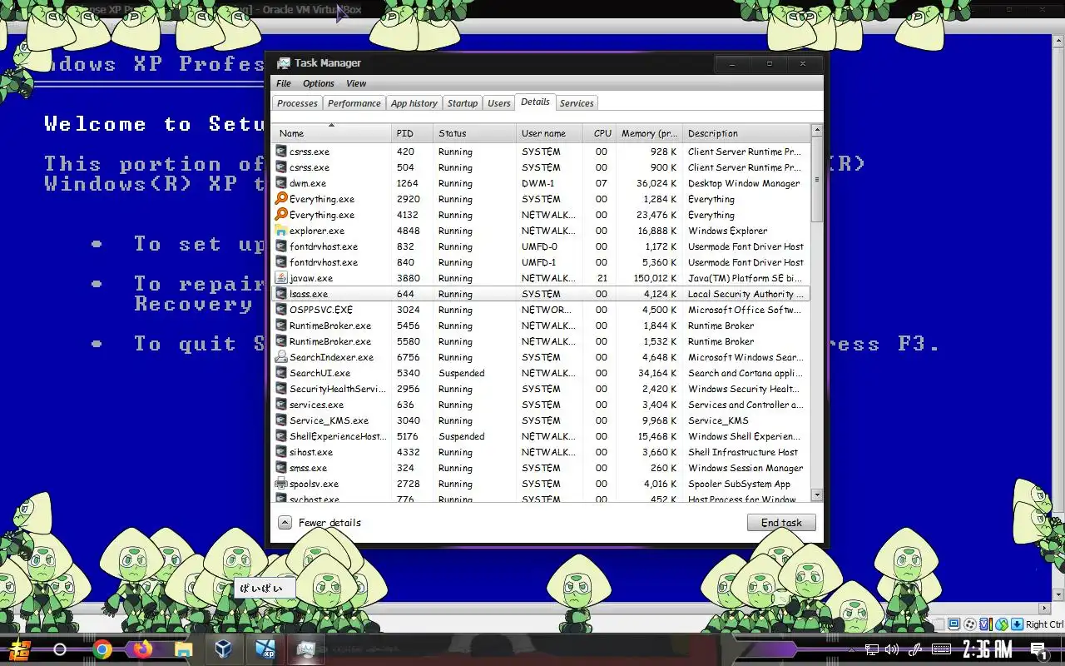Image resolution: width=1065 pixels, height=666 pixels.
Task: Click the process list scroll up arrow
Action: pyautogui.click(x=817, y=131)
